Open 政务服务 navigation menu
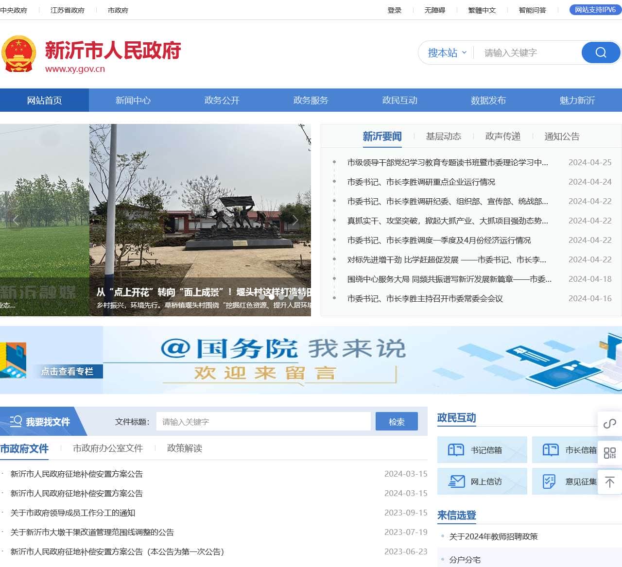Image resolution: width=622 pixels, height=567 pixels. pos(311,100)
